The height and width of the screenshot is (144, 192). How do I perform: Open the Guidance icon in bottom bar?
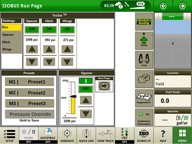67,135
